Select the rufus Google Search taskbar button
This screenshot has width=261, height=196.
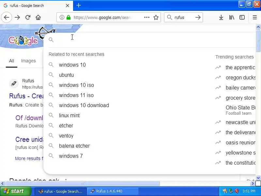(x=61, y=191)
